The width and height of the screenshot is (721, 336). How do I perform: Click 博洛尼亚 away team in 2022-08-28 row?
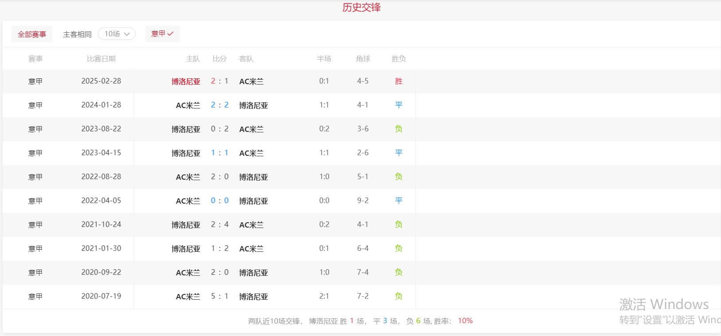coord(253,177)
